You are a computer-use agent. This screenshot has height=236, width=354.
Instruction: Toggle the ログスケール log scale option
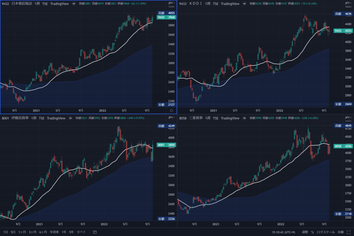pyautogui.click(x=326, y=232)
